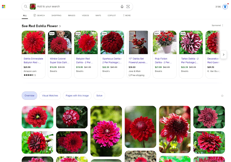Open See Red Dahlia Flower heading link
This screenshot has height=162, width=231.
[40, 26]
